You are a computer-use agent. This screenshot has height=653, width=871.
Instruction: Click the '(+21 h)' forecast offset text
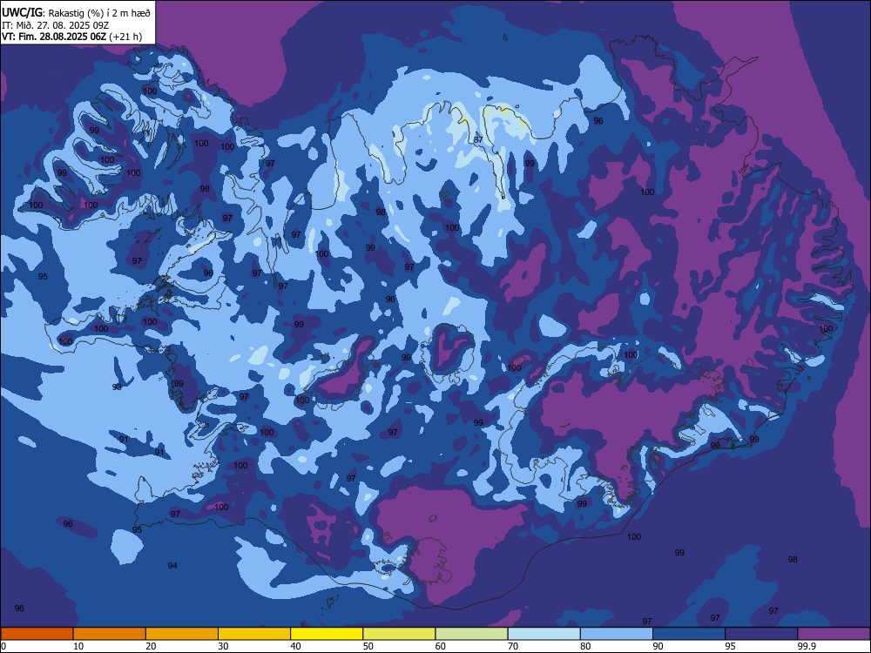125,37
